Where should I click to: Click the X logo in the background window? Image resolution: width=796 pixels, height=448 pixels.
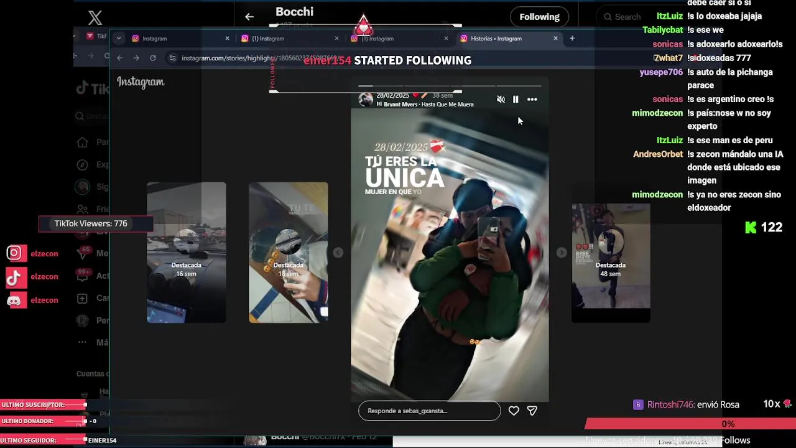[x=95, y=17]
